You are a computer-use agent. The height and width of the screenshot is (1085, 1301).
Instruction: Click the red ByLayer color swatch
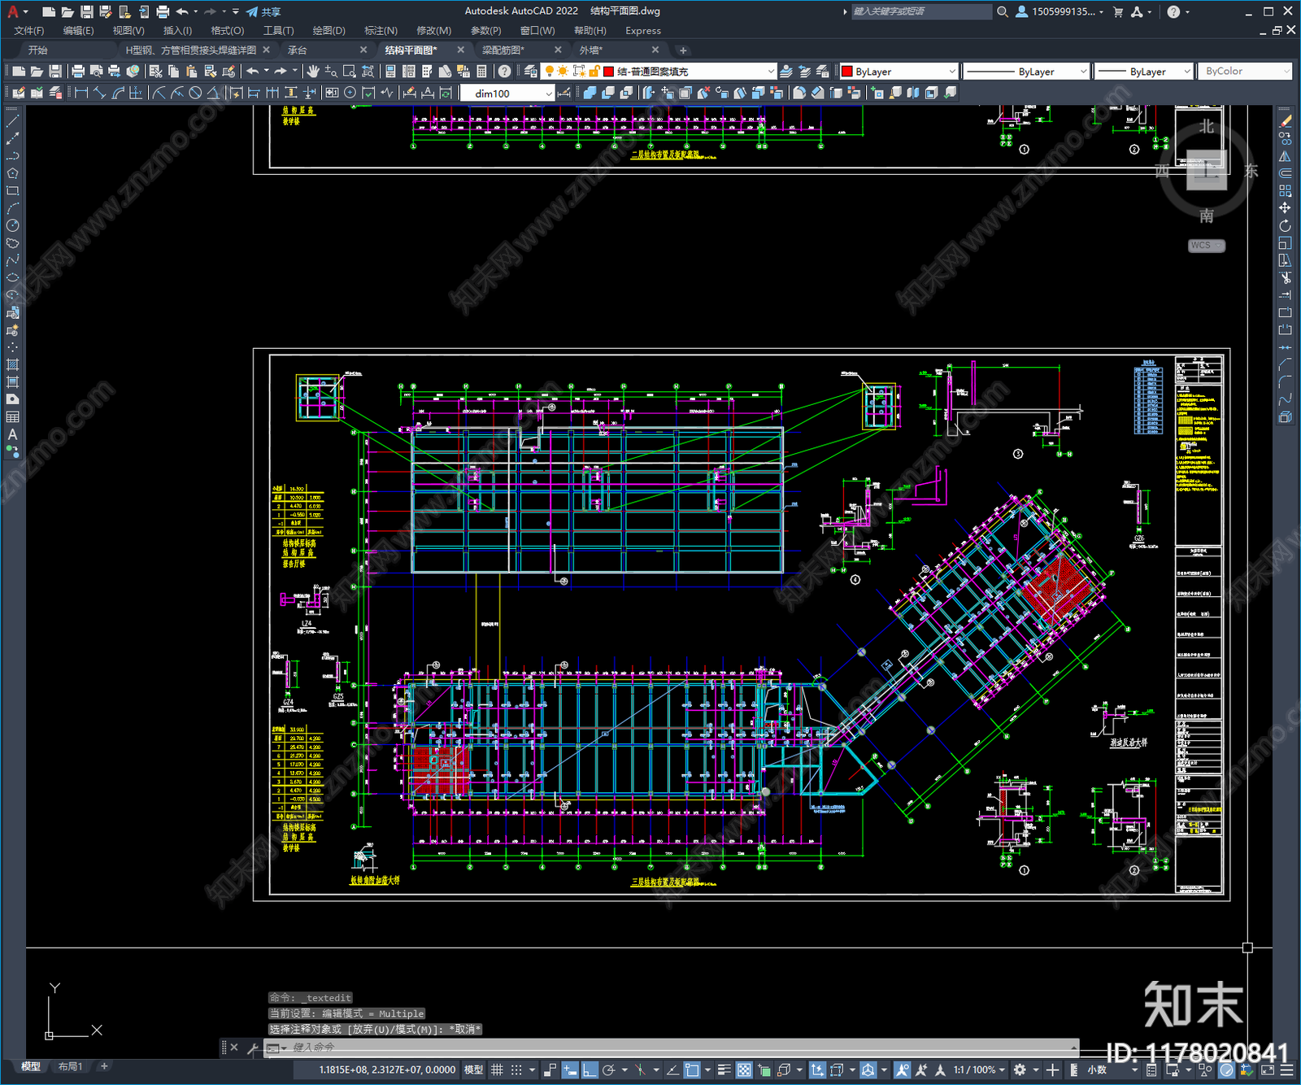coord(846,72)
